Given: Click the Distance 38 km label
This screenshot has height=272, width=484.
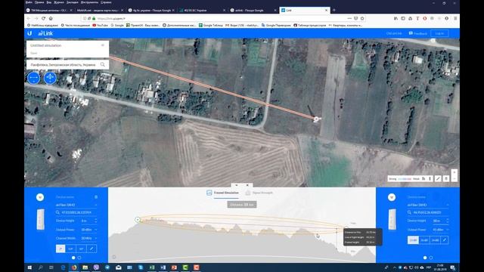Looking at the screenshot, I should pos(242,205).
